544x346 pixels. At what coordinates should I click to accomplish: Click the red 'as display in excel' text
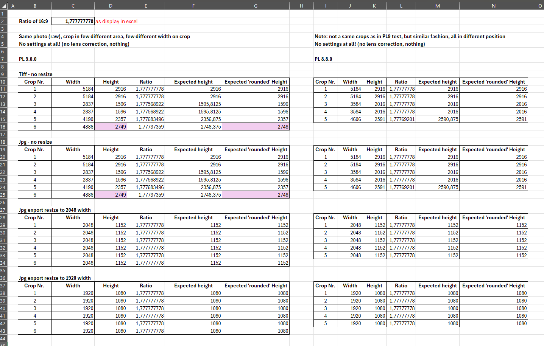[117, 22]
